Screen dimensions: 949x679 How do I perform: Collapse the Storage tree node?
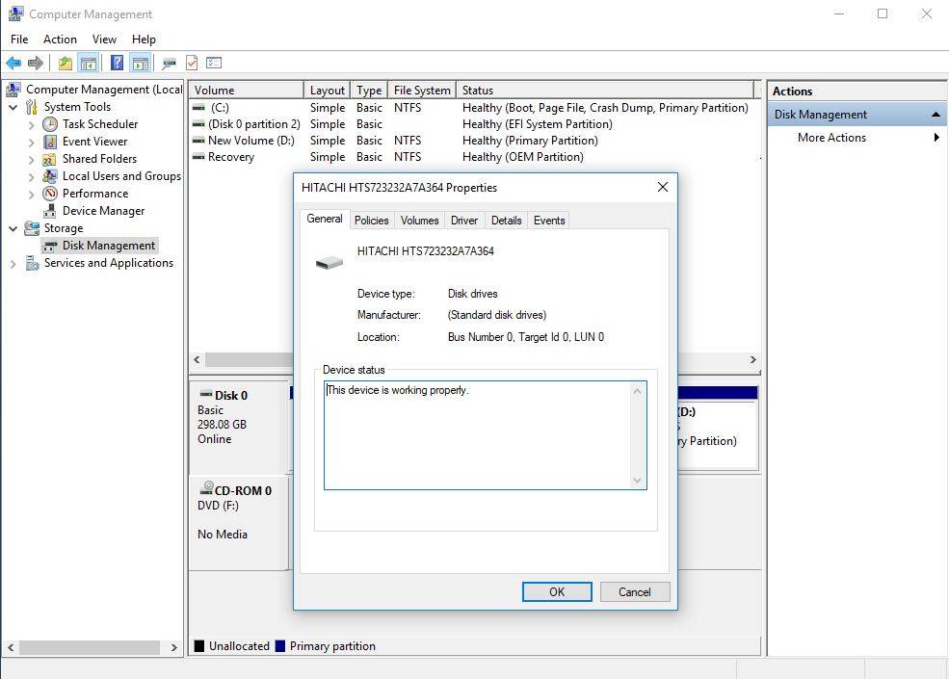point(13,228)
